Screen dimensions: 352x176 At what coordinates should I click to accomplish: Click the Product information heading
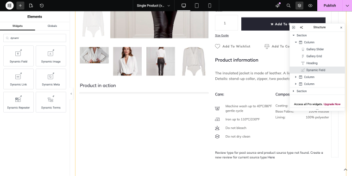pyautogui.click(x=237, y=60)
